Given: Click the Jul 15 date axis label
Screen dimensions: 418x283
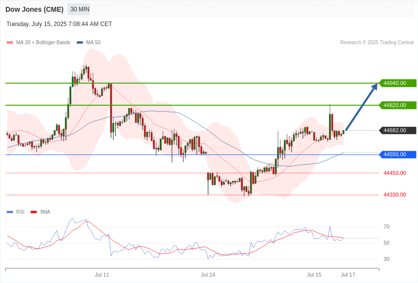Looking at the screenshot, I should tap(314, 275).
